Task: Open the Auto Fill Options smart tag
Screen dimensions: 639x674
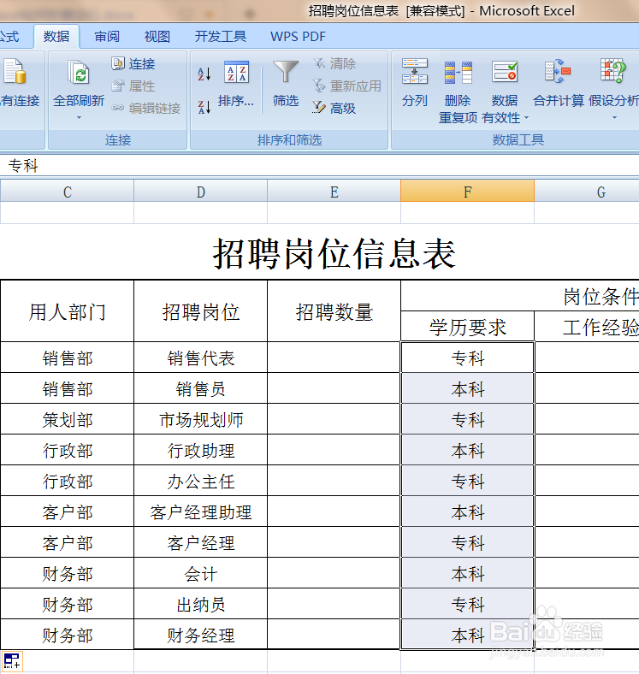Action: coord(12,661)
